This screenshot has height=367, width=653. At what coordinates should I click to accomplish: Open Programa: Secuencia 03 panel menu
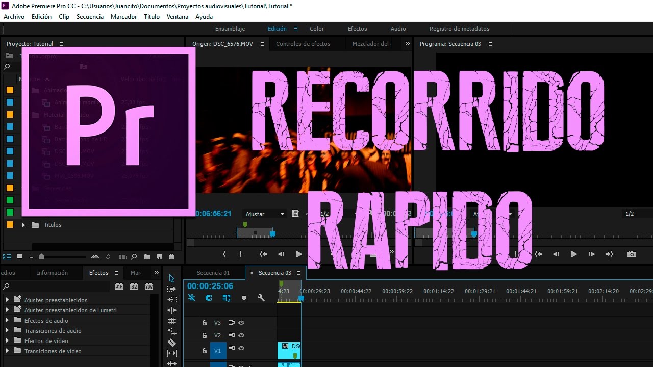pyautogui.click(x=491, y=44)
